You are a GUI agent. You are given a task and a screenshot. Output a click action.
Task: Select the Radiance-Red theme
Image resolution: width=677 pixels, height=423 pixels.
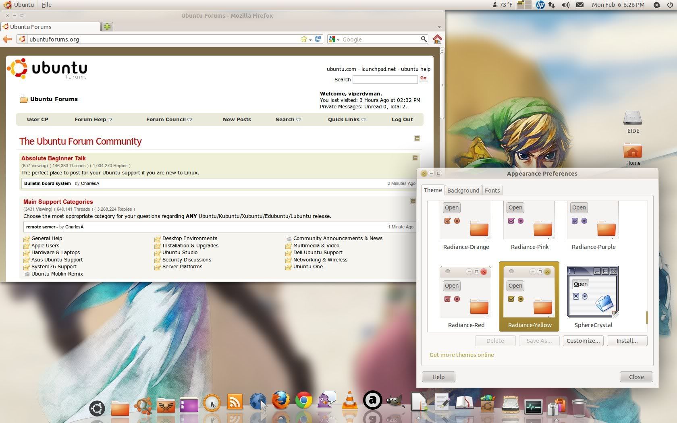tap(466, 297)
